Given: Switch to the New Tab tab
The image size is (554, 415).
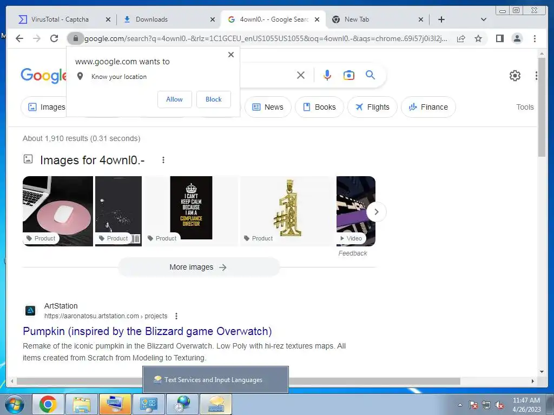Looking at the screenshot, I should click(x=357, y=19).
